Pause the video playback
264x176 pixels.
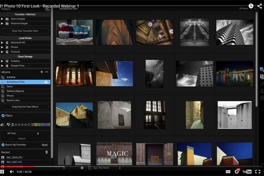pos(2,172)
